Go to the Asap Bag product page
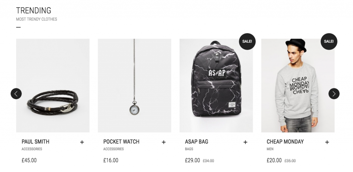 [x=197, y=141]
